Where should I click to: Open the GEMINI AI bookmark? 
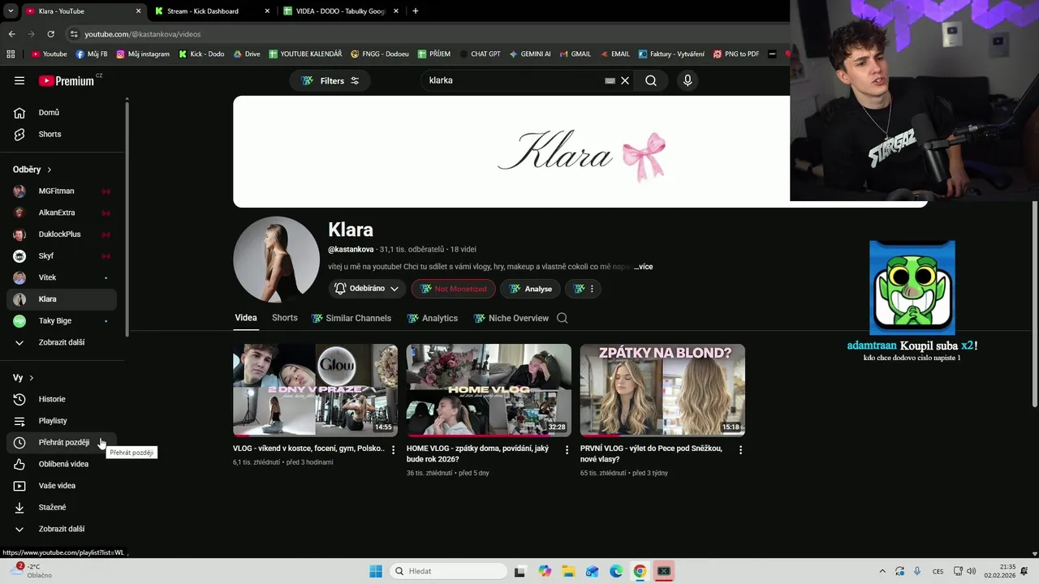point(530,54)
